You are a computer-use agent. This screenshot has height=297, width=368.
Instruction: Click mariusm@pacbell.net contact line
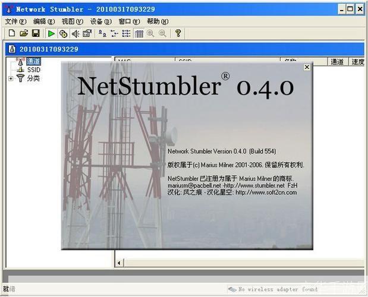[x=232, y=185]
